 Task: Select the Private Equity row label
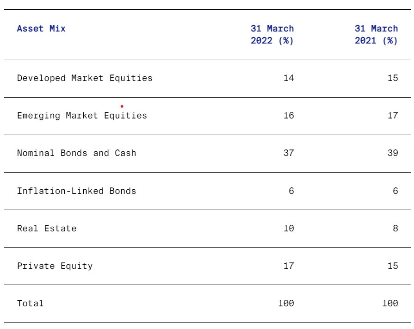click(x=55, y=266)
